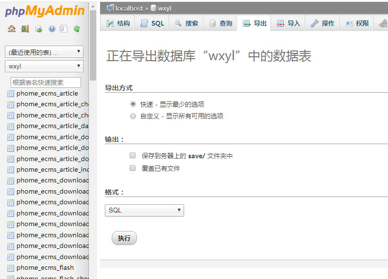The height and width of the screenshot is (279, 388).
Task: Click the settings gears icon after 权限
Action: point(383,23)
